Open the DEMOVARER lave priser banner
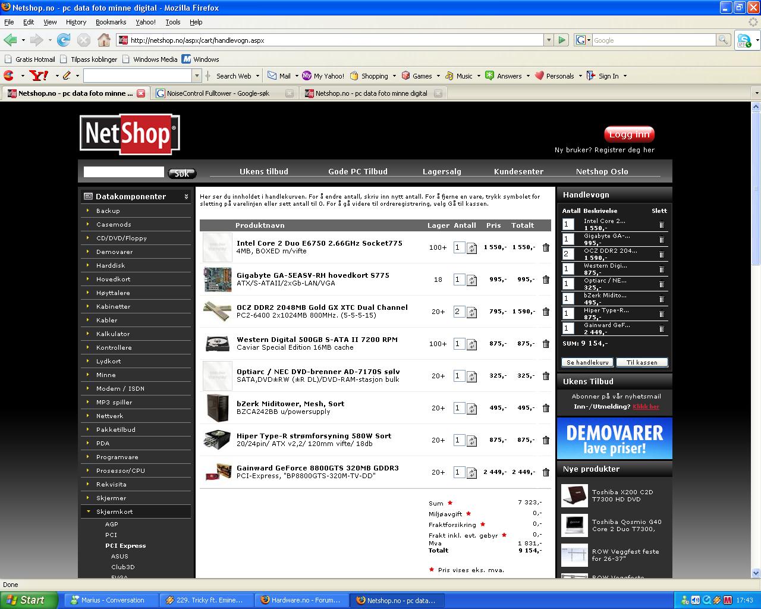 615,438
